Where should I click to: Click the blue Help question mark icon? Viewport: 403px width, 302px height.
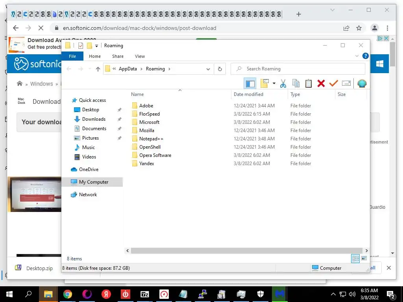point(365,56)
